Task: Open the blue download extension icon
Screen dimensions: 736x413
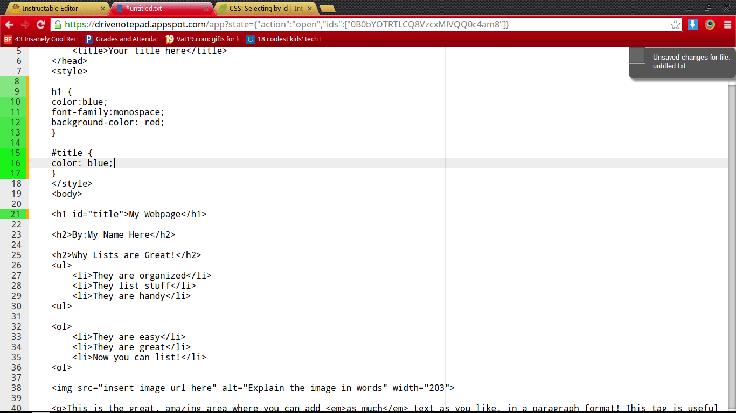Action: 693,25
